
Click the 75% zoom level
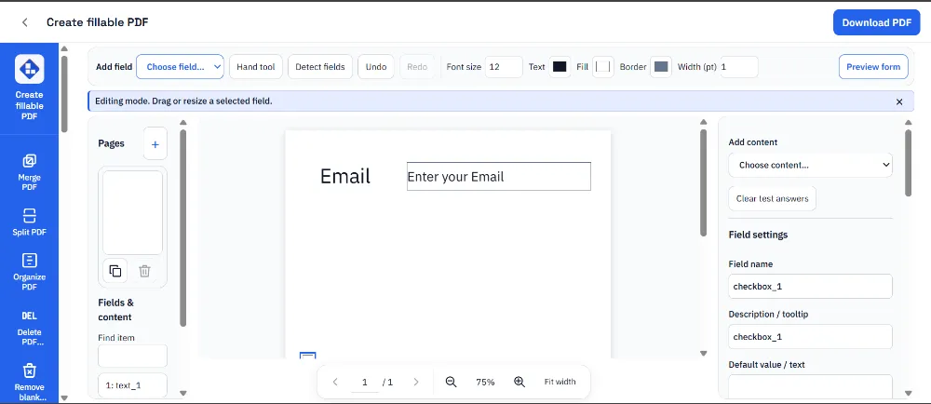click(485, 382)
